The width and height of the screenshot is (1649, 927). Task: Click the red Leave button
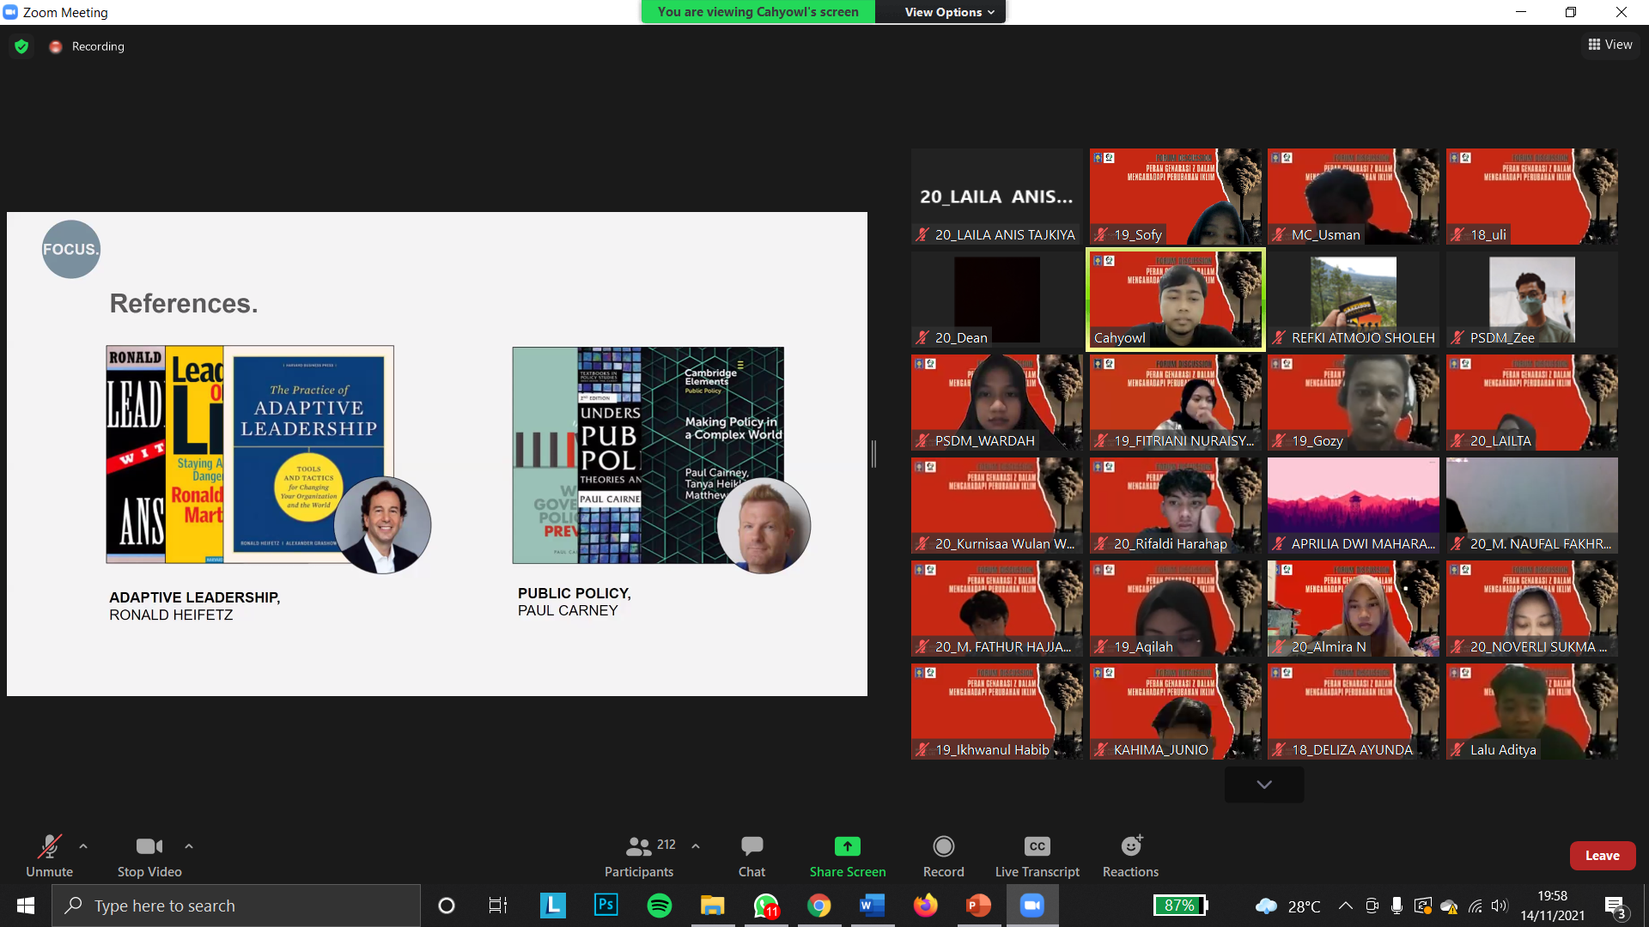(1603, 856)
